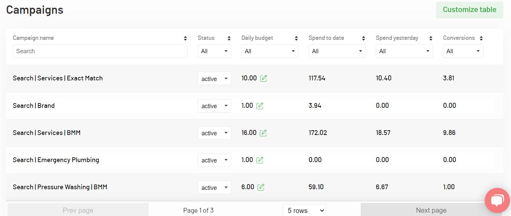
Task: Edit Pressure Washing campaign's daily budget
Action: 261,187
